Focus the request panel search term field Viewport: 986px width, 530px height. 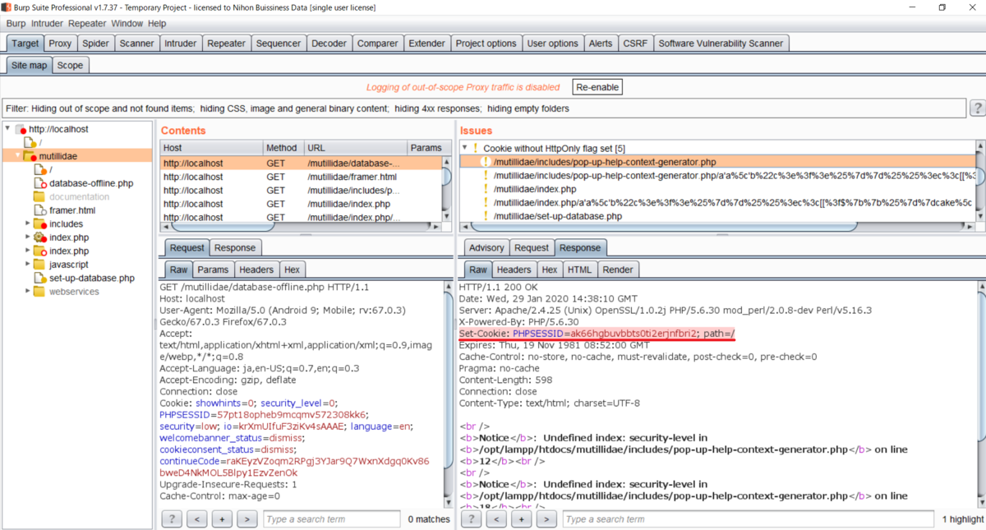click(x=332, y=518)
